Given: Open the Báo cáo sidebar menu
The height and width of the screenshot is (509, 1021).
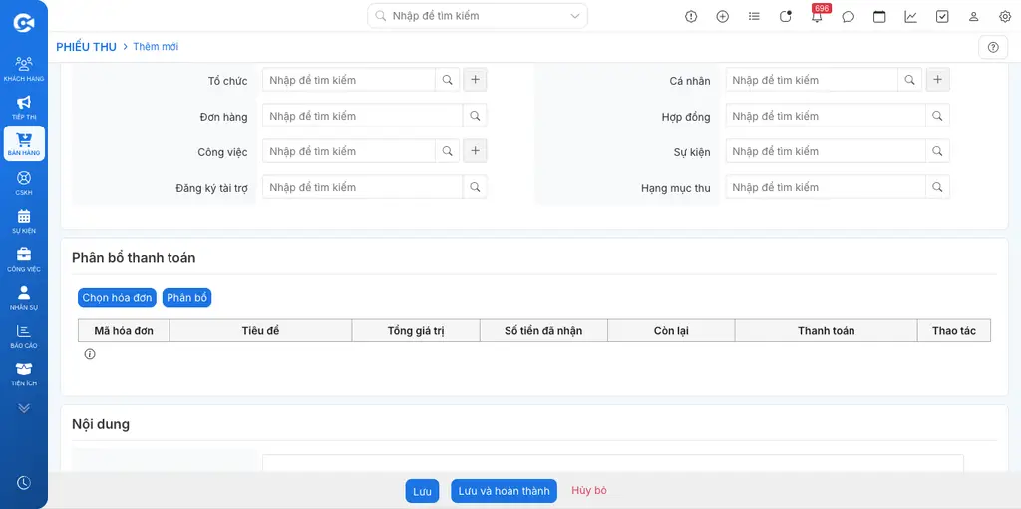Looking at the screenshot, I should pos(24,336).
